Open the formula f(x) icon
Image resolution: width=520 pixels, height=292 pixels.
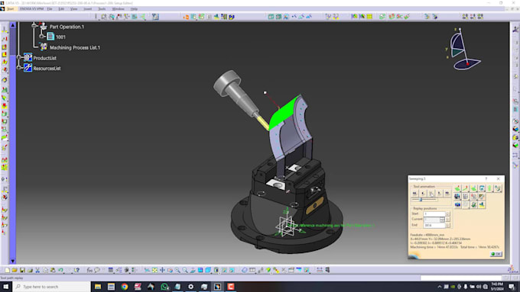point(89,270)
